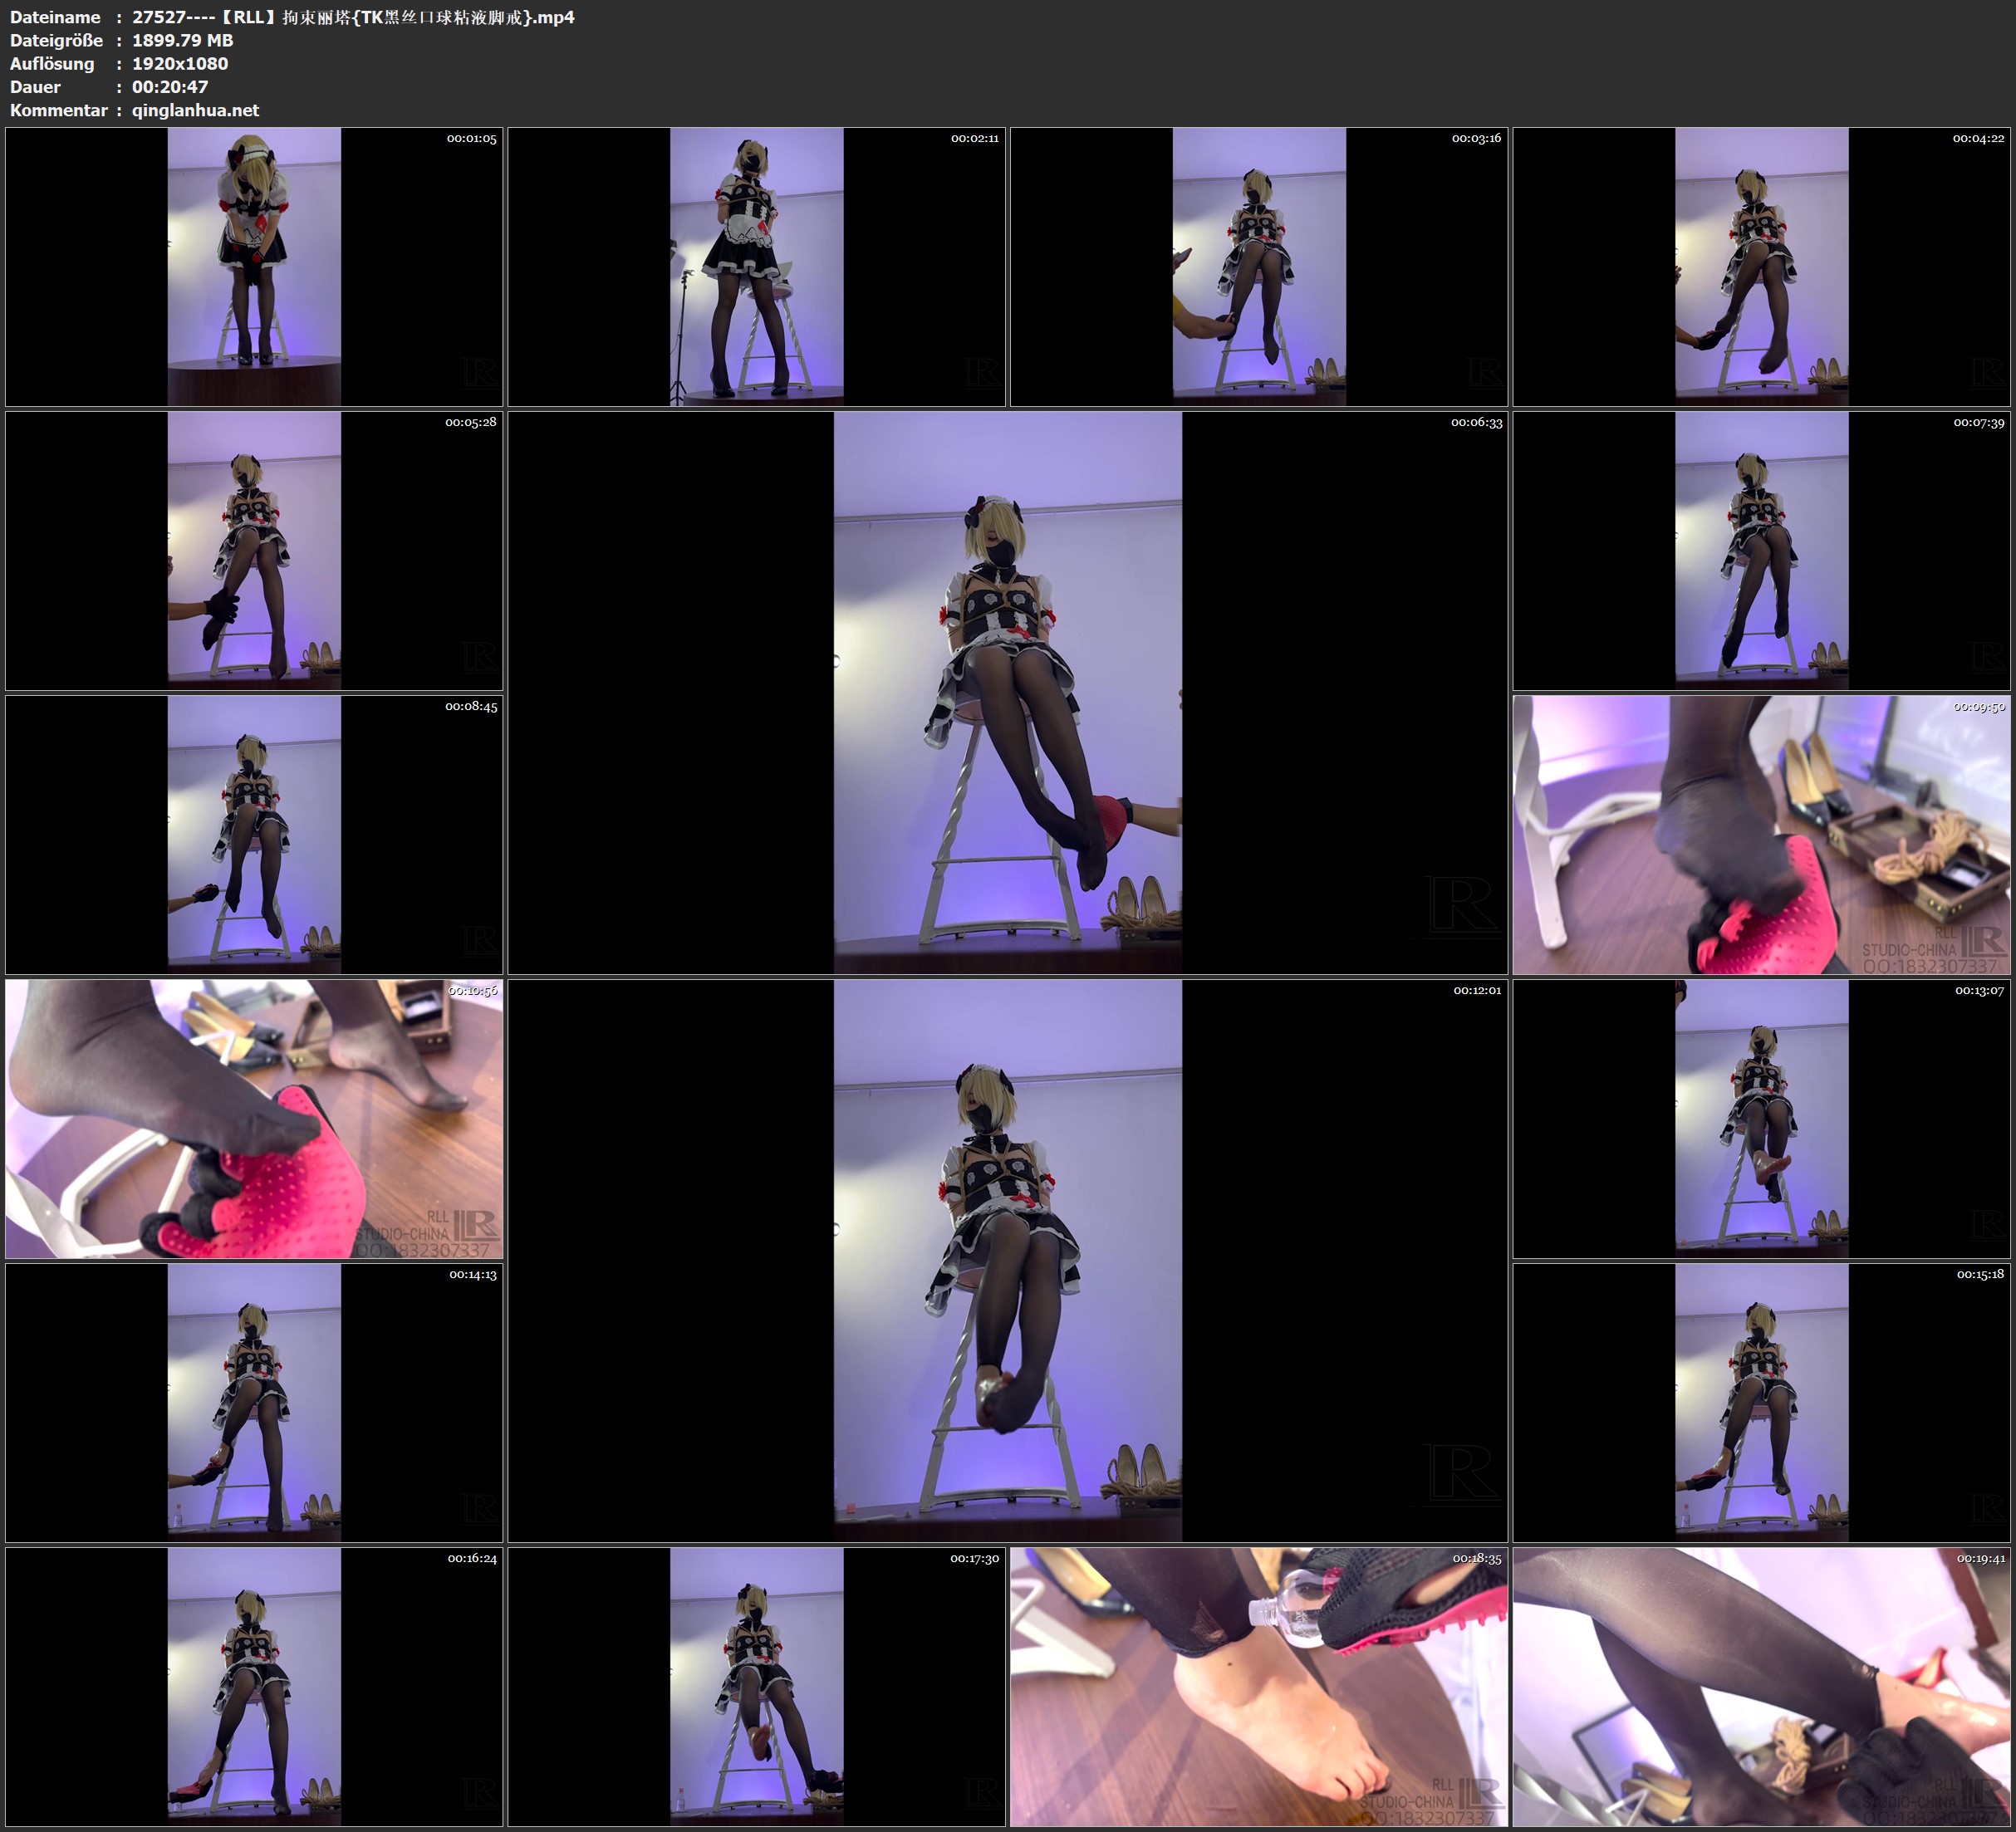The width and height of the screenshot is (2016, 1832).
Task: Select the large frame at 00:06:33
Action: [1007, 692]
